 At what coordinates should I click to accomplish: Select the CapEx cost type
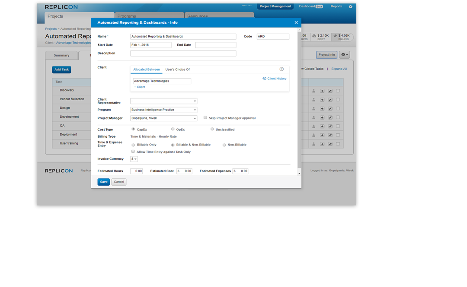133,129
